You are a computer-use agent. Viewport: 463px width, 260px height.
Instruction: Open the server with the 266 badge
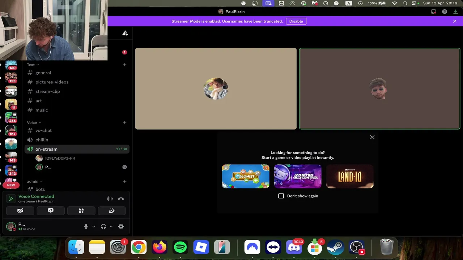(x=11, y=118)
